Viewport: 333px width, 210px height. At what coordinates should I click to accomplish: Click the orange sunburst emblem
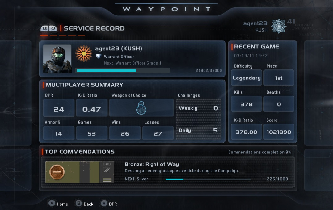[x=84, y=53]
